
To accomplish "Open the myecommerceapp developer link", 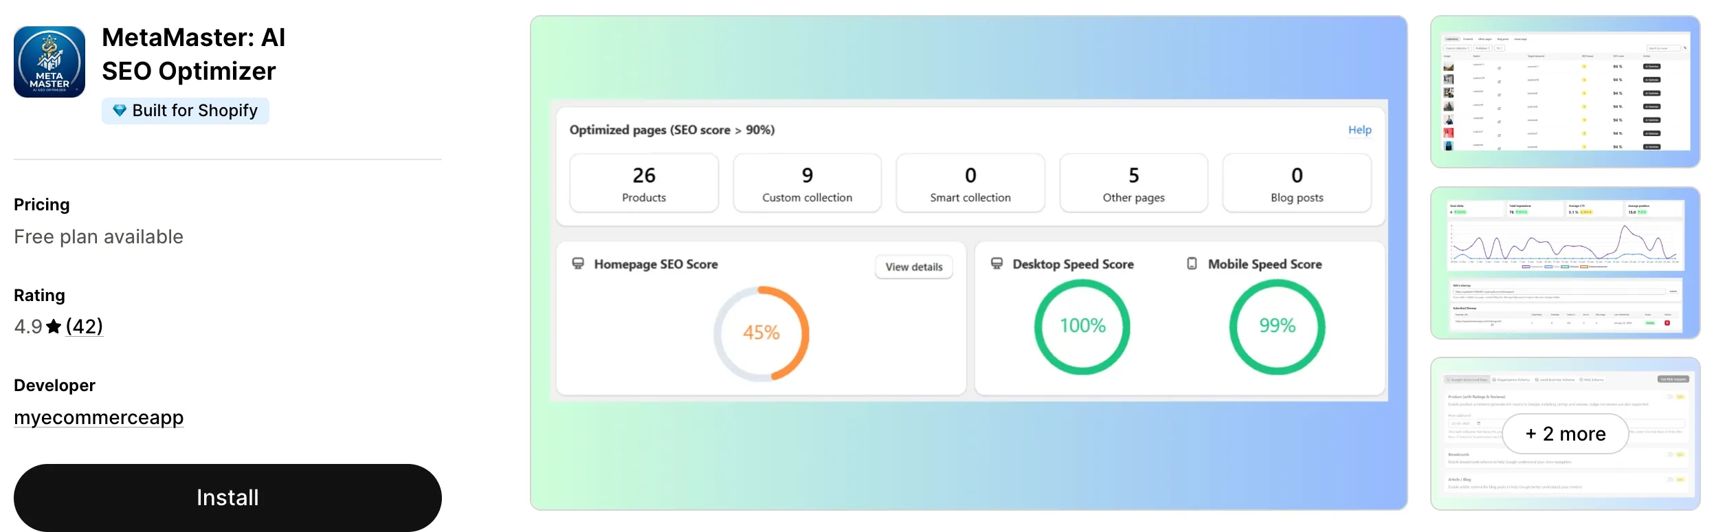I will click(99, 418).
